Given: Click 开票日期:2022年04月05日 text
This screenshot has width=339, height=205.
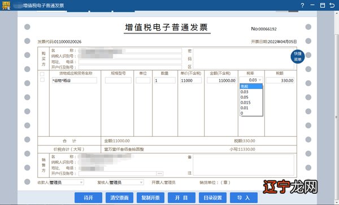Looking at the screenshot, I should (x=274, y=42).
